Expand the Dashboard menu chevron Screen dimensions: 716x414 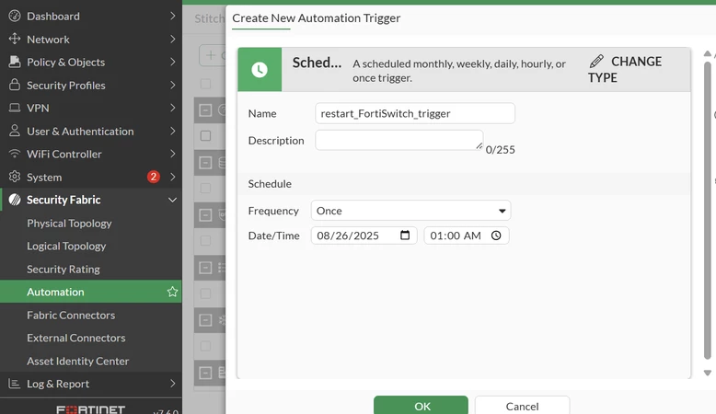[173, 16]
